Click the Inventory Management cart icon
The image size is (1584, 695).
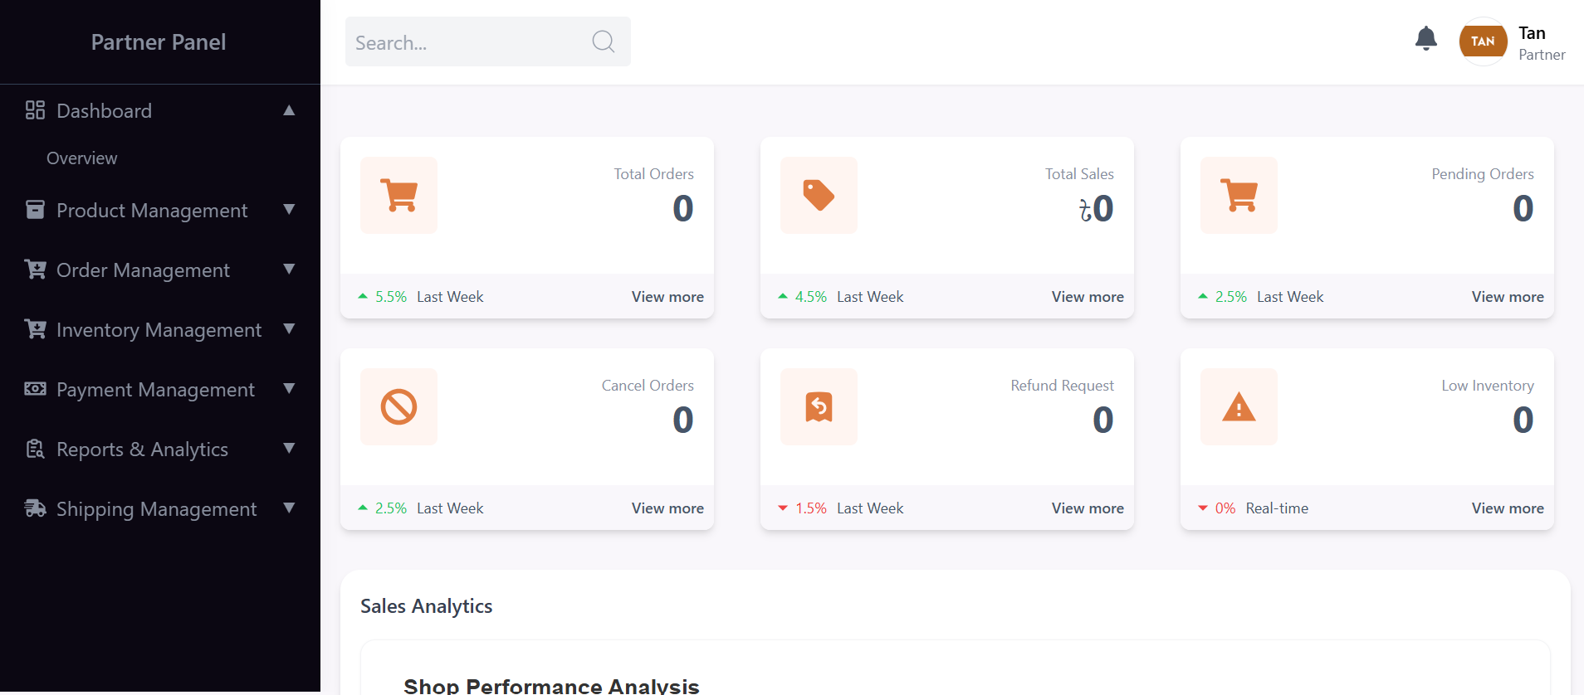[35, 329]
